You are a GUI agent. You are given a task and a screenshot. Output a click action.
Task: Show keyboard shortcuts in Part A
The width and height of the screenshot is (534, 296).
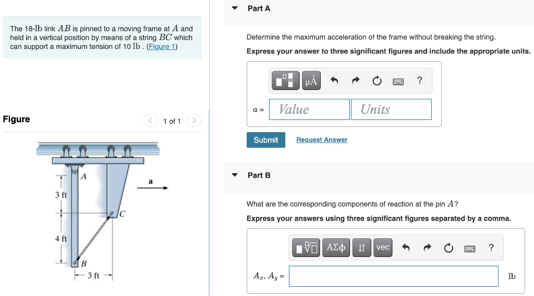point(398,81)
